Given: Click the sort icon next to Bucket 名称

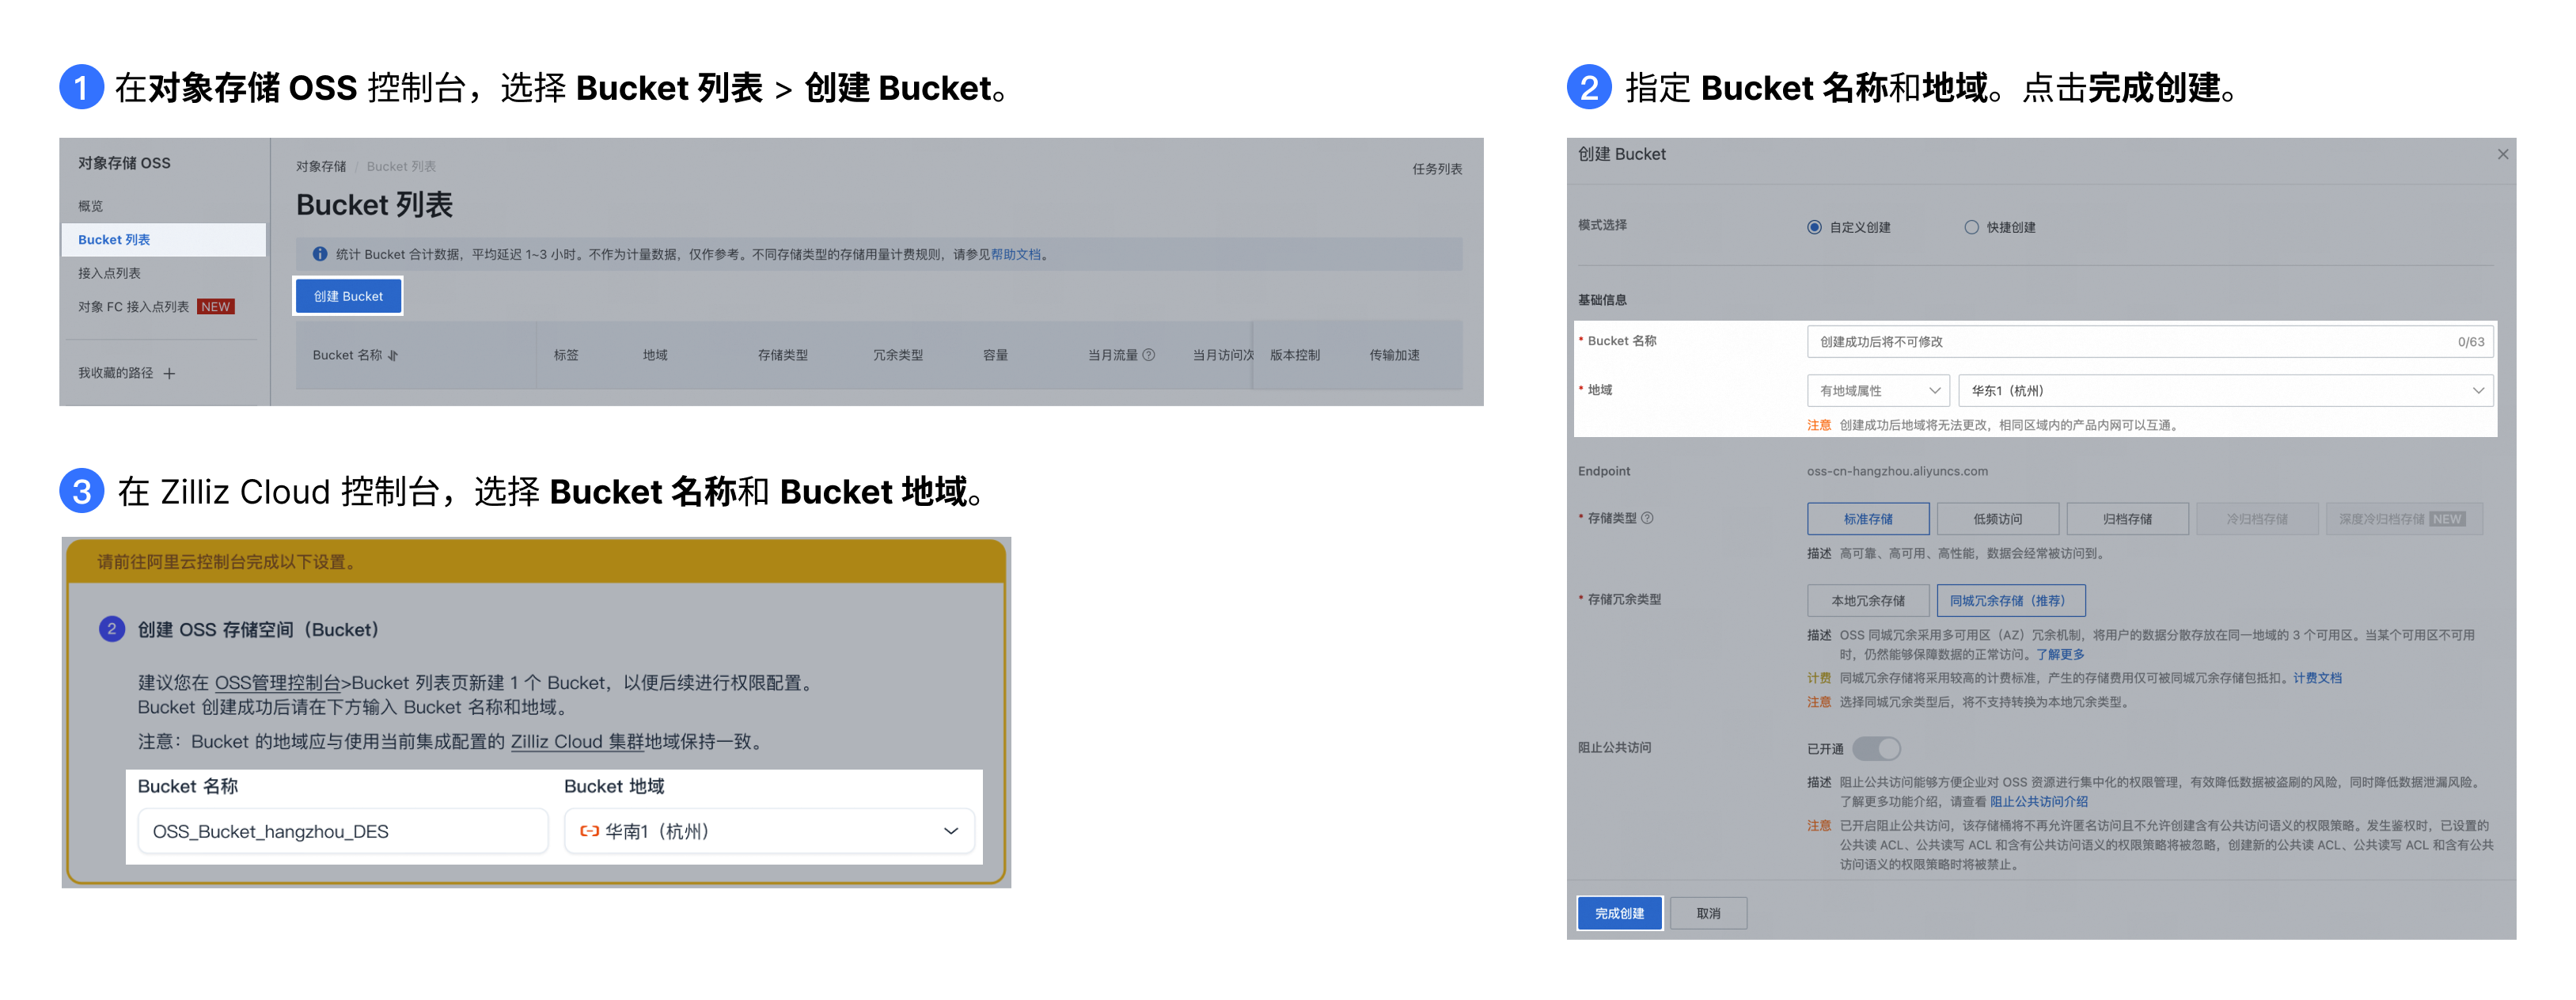Looking at the screenshot, I should (x=393, y=355).
